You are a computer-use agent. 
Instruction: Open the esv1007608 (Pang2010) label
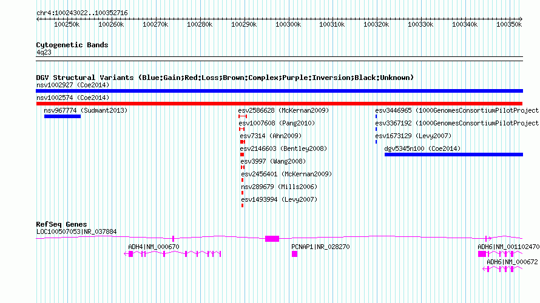point(277,123)
